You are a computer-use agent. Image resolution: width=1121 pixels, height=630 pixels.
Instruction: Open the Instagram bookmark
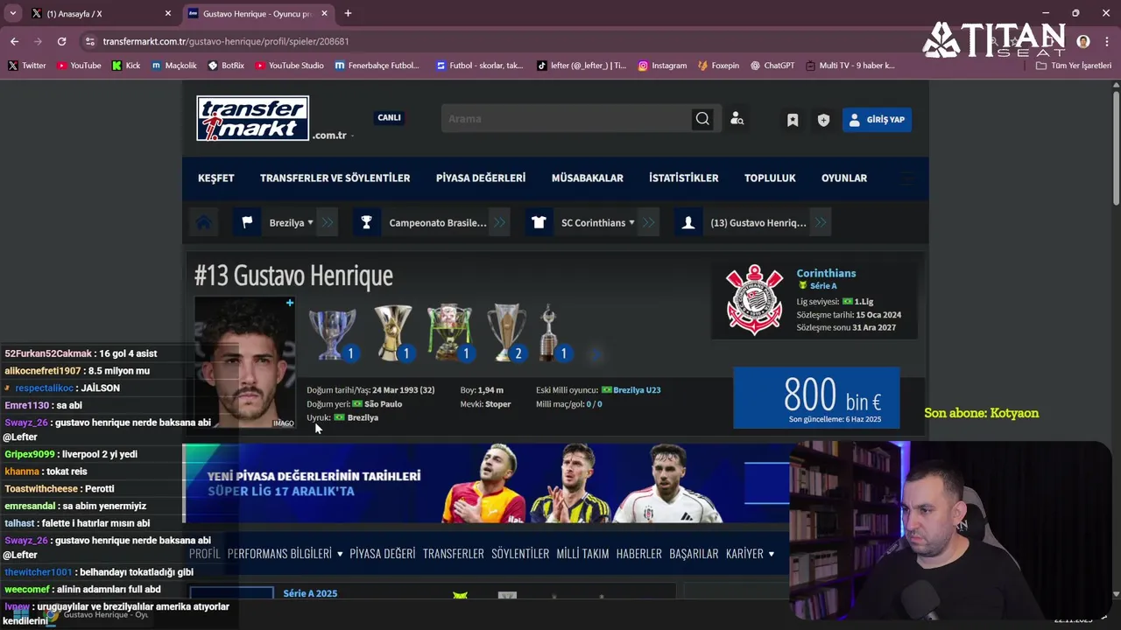[662, 66]
